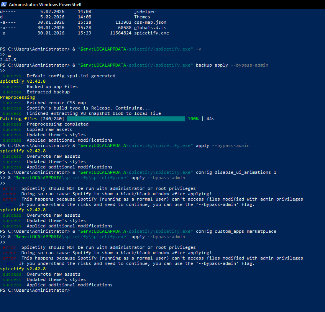Click the 'css-map.json' file name
Screen dimensions: 325x312
tap(150, 22)
